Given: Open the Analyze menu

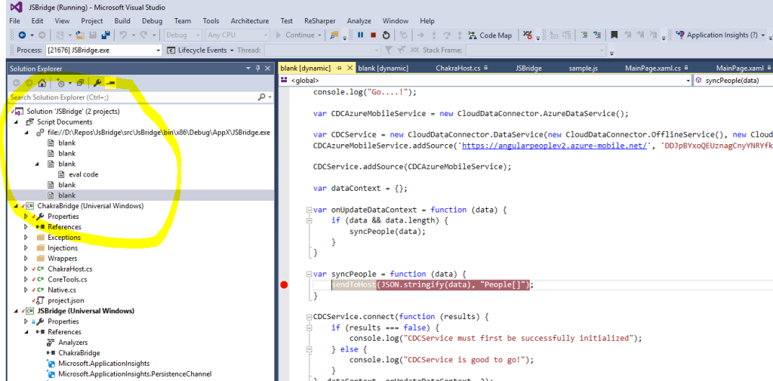Looking at the screenshot, I should click(x=359, y=21).
